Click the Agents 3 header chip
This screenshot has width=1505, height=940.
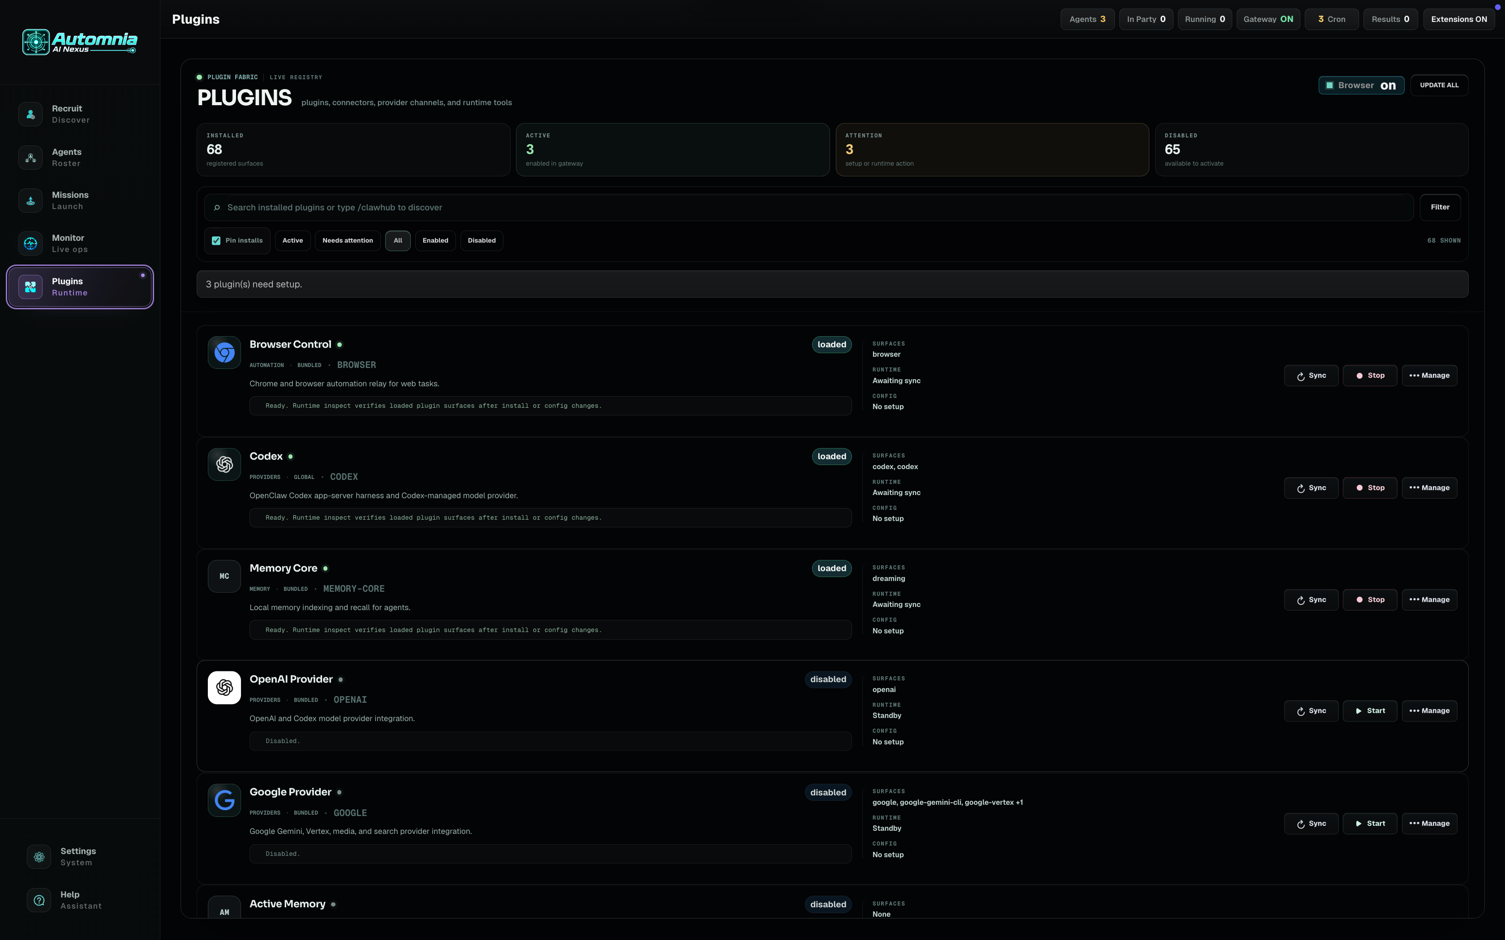coord(1087,19)
